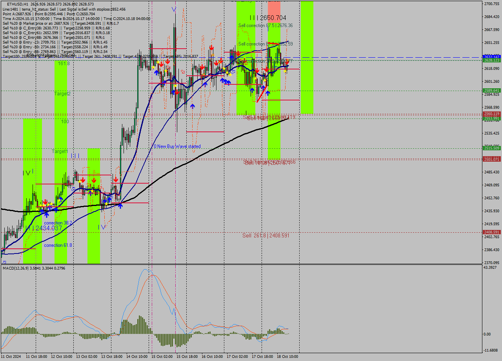502x361 pixels.
Task: Click the green 161.8 level label
Action: (x=64, y=63)
